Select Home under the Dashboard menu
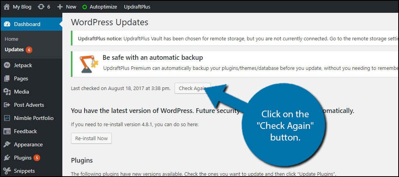Image resolution: width=399 pixels, height=177 pixels. point(12,39)
